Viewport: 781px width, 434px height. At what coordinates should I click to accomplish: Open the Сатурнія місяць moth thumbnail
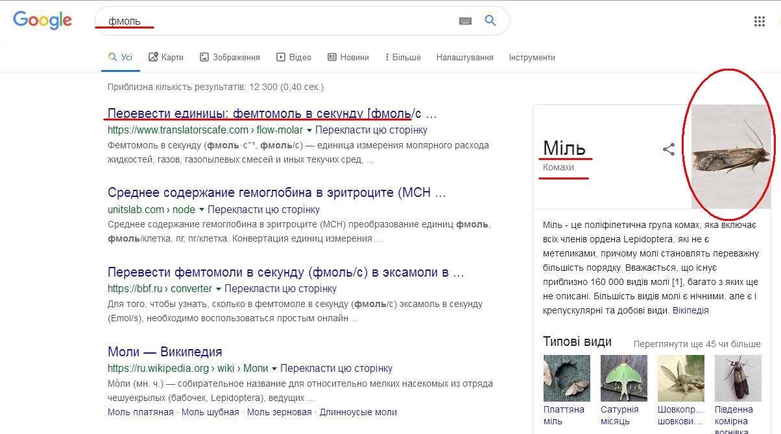click(x=623, y=378)
